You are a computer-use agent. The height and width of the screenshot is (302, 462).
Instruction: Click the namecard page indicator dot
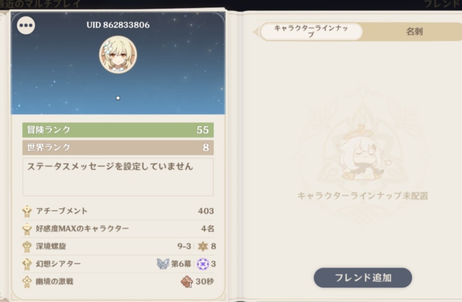pyautogui.click(x=118, y=98)
